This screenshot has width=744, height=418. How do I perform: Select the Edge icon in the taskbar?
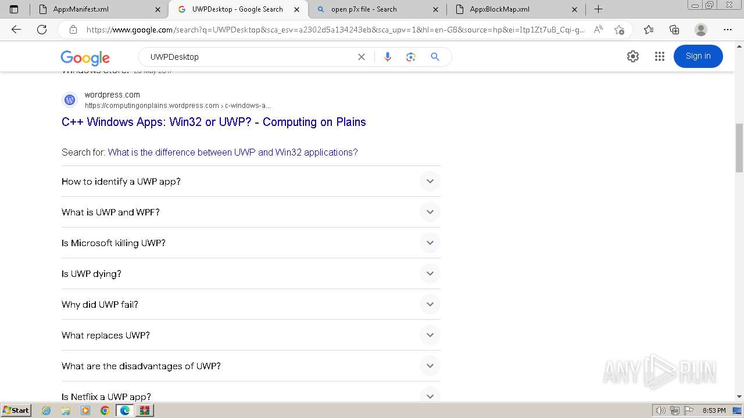pyautogui.click(x=124, y=410)
